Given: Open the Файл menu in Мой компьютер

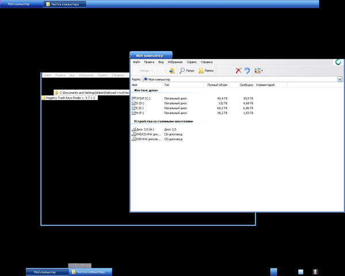Looking at the screenshot, I should point(136,62).
